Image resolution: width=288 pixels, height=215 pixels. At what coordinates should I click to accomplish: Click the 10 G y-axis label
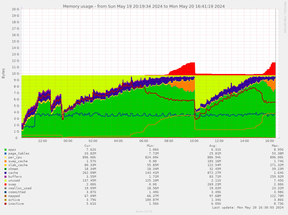tap(16, 73)
